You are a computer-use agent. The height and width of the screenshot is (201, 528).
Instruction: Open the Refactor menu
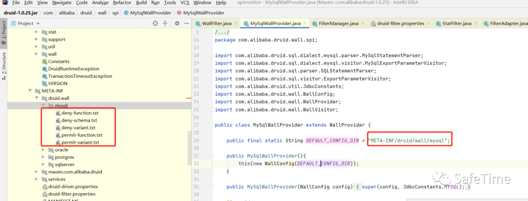(x=122, y=3)
